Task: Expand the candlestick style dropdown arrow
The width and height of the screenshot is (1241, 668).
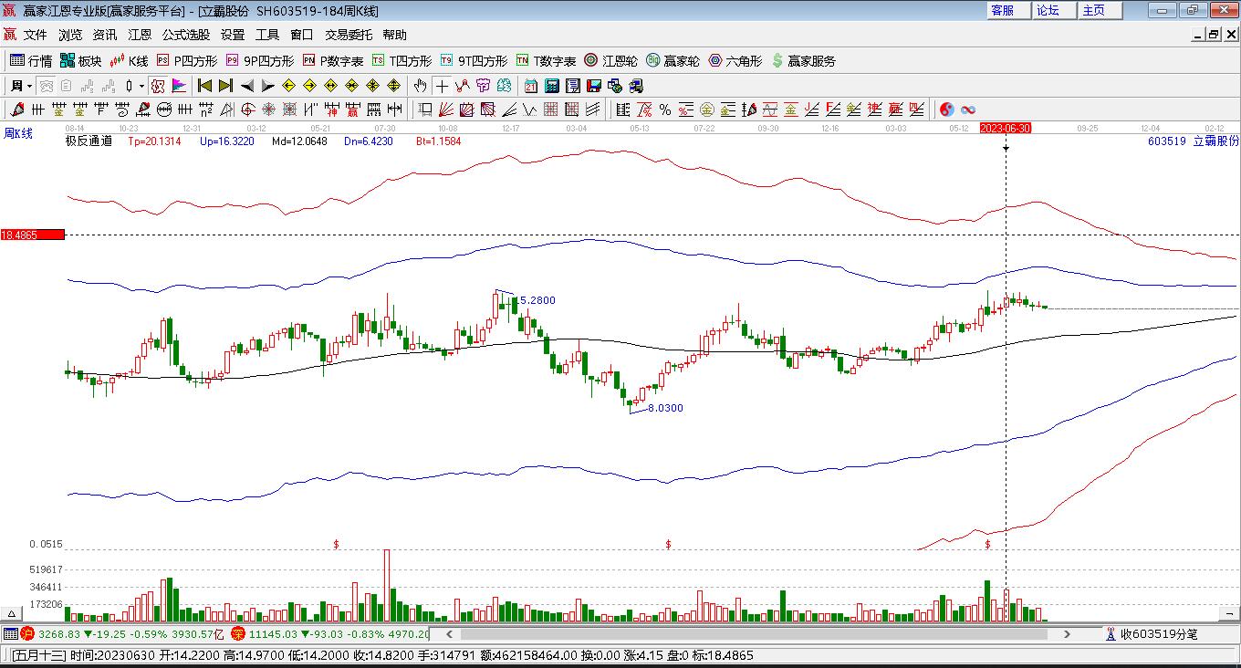Action: (141, 86)
